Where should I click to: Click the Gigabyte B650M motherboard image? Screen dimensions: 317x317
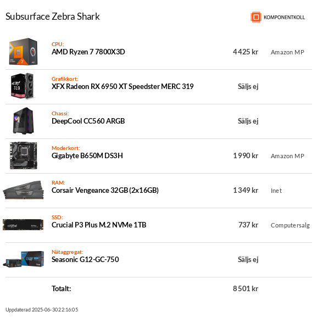(x=24, y=155)
